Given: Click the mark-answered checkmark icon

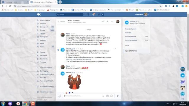Looking at the screenshot, I should pos(103,21).
